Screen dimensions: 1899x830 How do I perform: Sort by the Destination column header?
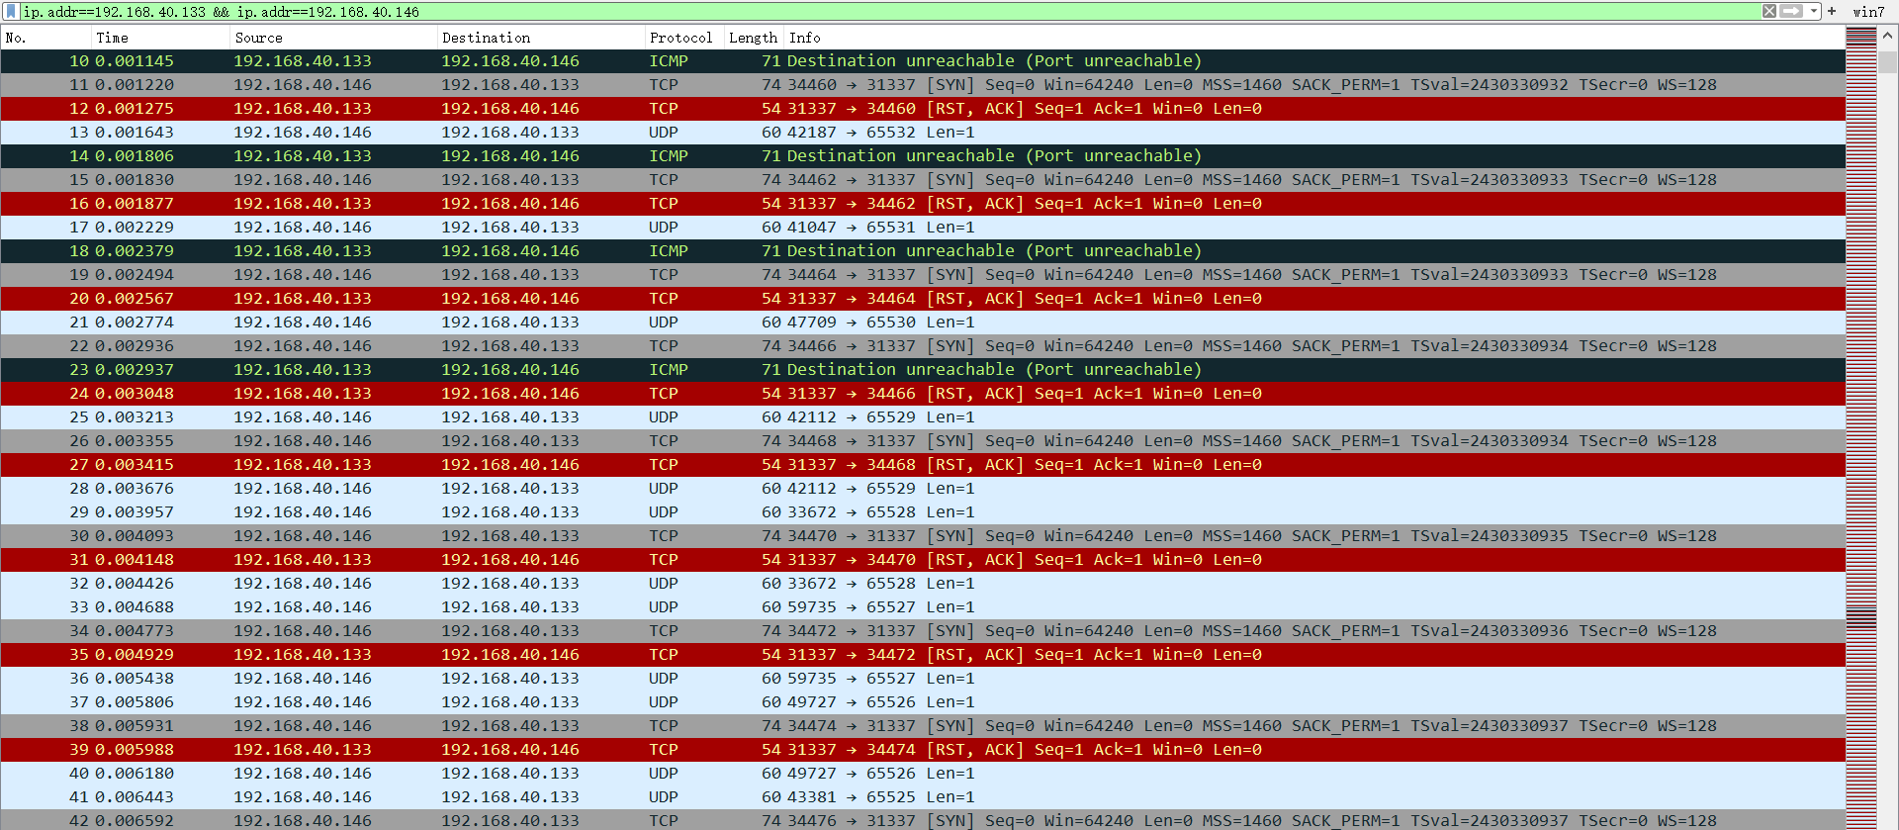pyautogui.click(x=541, y=38)
